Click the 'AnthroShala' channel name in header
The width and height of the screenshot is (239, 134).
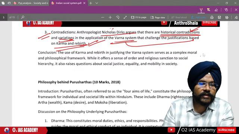(x=186, y=23)
